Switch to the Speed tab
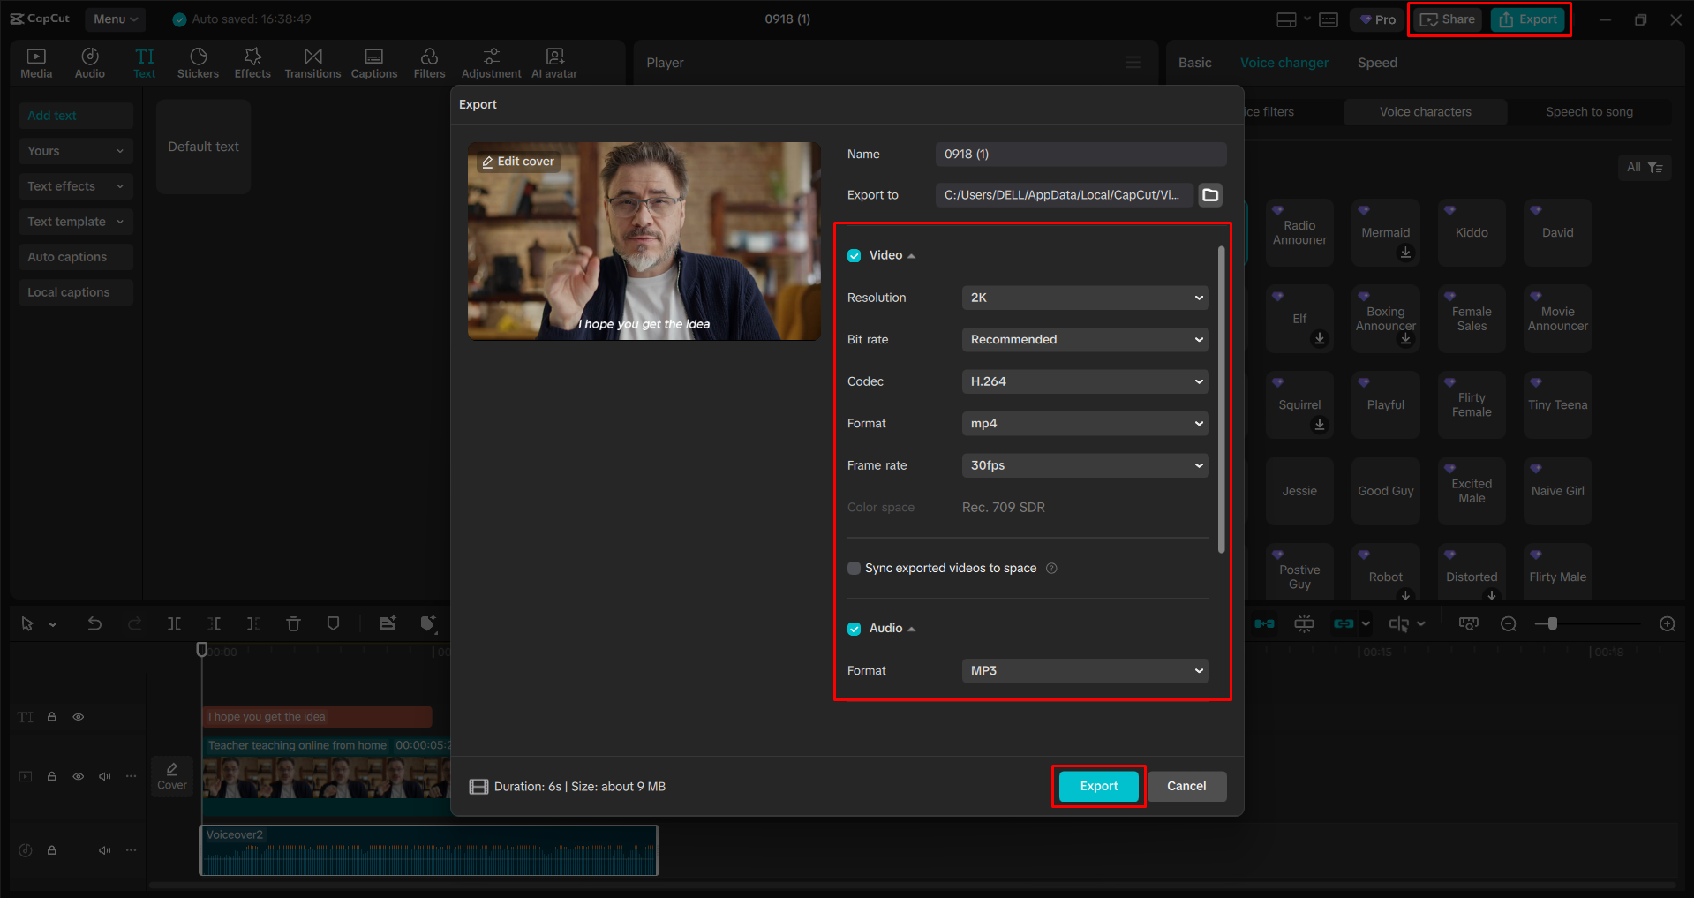Viewport: 1694px width, 898px height. tap(1376, 62)
